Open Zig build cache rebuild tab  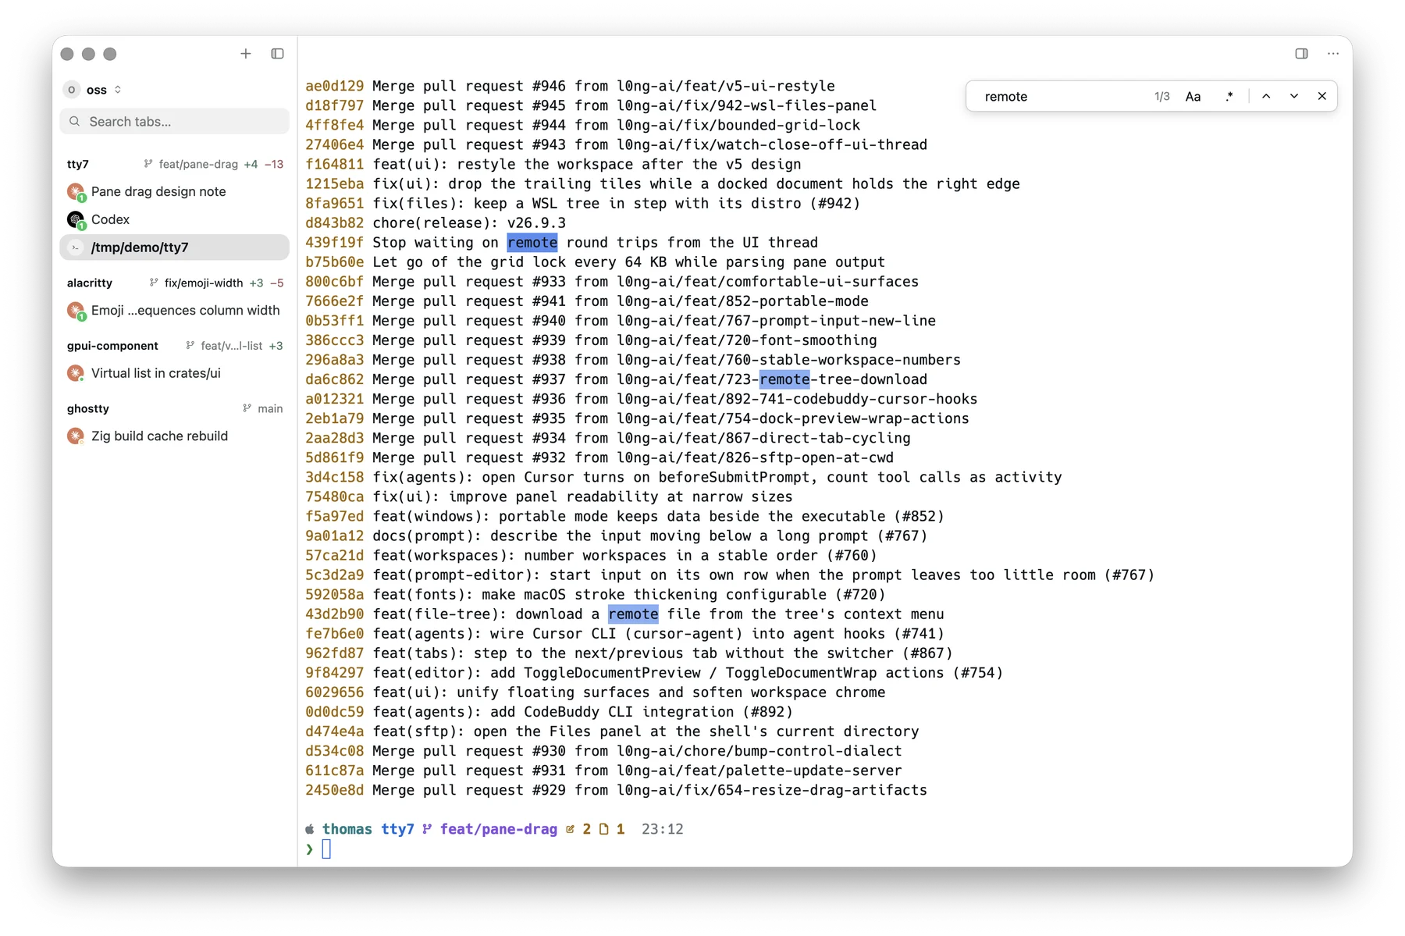175,436
